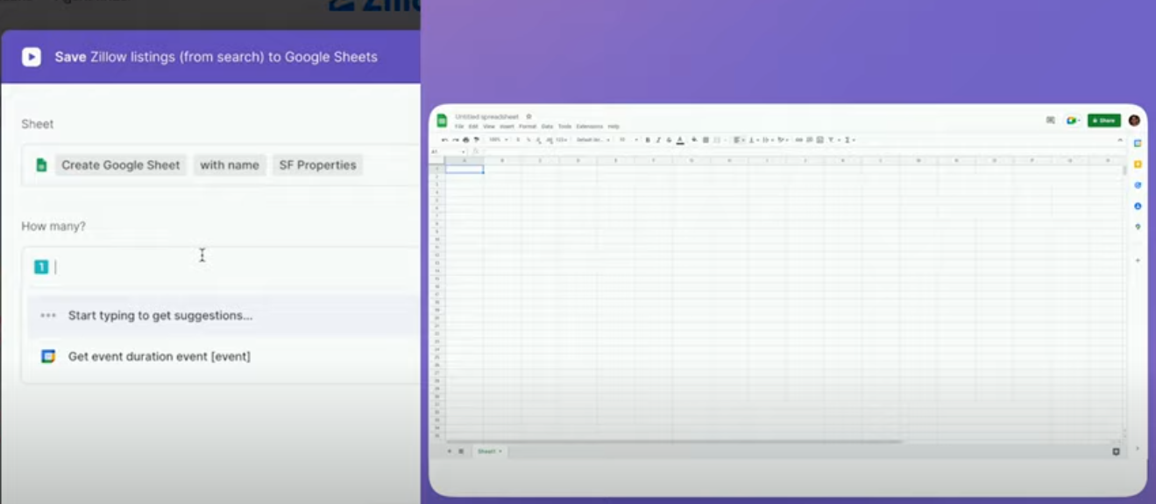The width and height of the screenshot is (1156, 504).
Task: Focus the 'How many?' input field
Action: tap(221, 267)
